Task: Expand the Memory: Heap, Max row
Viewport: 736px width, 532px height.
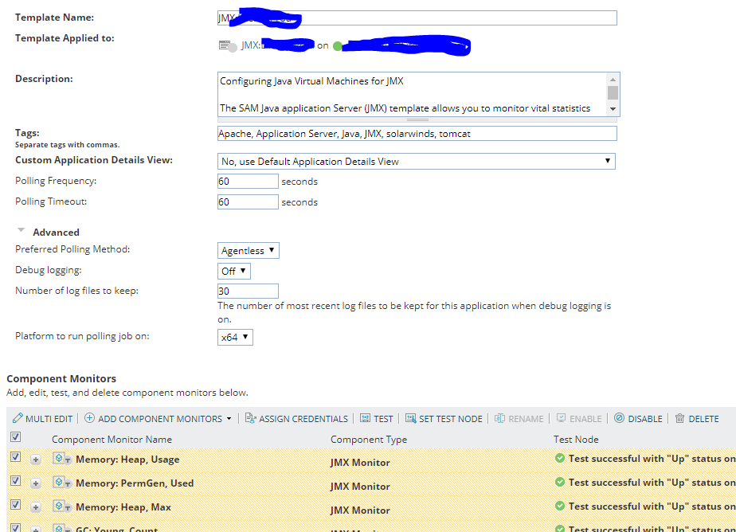Action: [36, 507]
